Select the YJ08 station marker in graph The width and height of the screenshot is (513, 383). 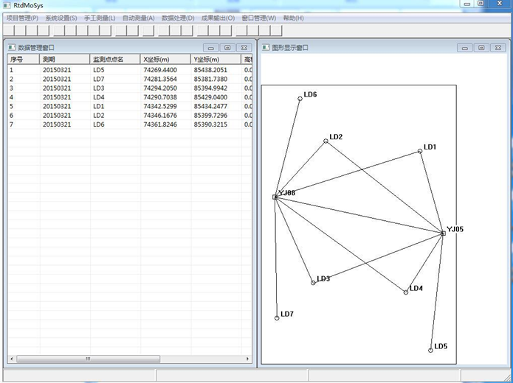275,197
